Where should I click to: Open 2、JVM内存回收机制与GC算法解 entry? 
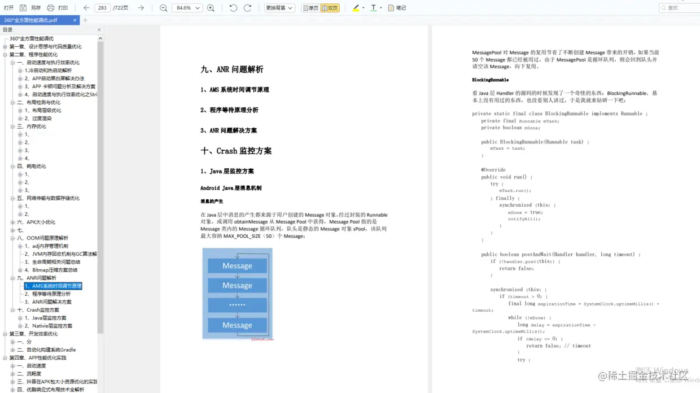(60, 254)
